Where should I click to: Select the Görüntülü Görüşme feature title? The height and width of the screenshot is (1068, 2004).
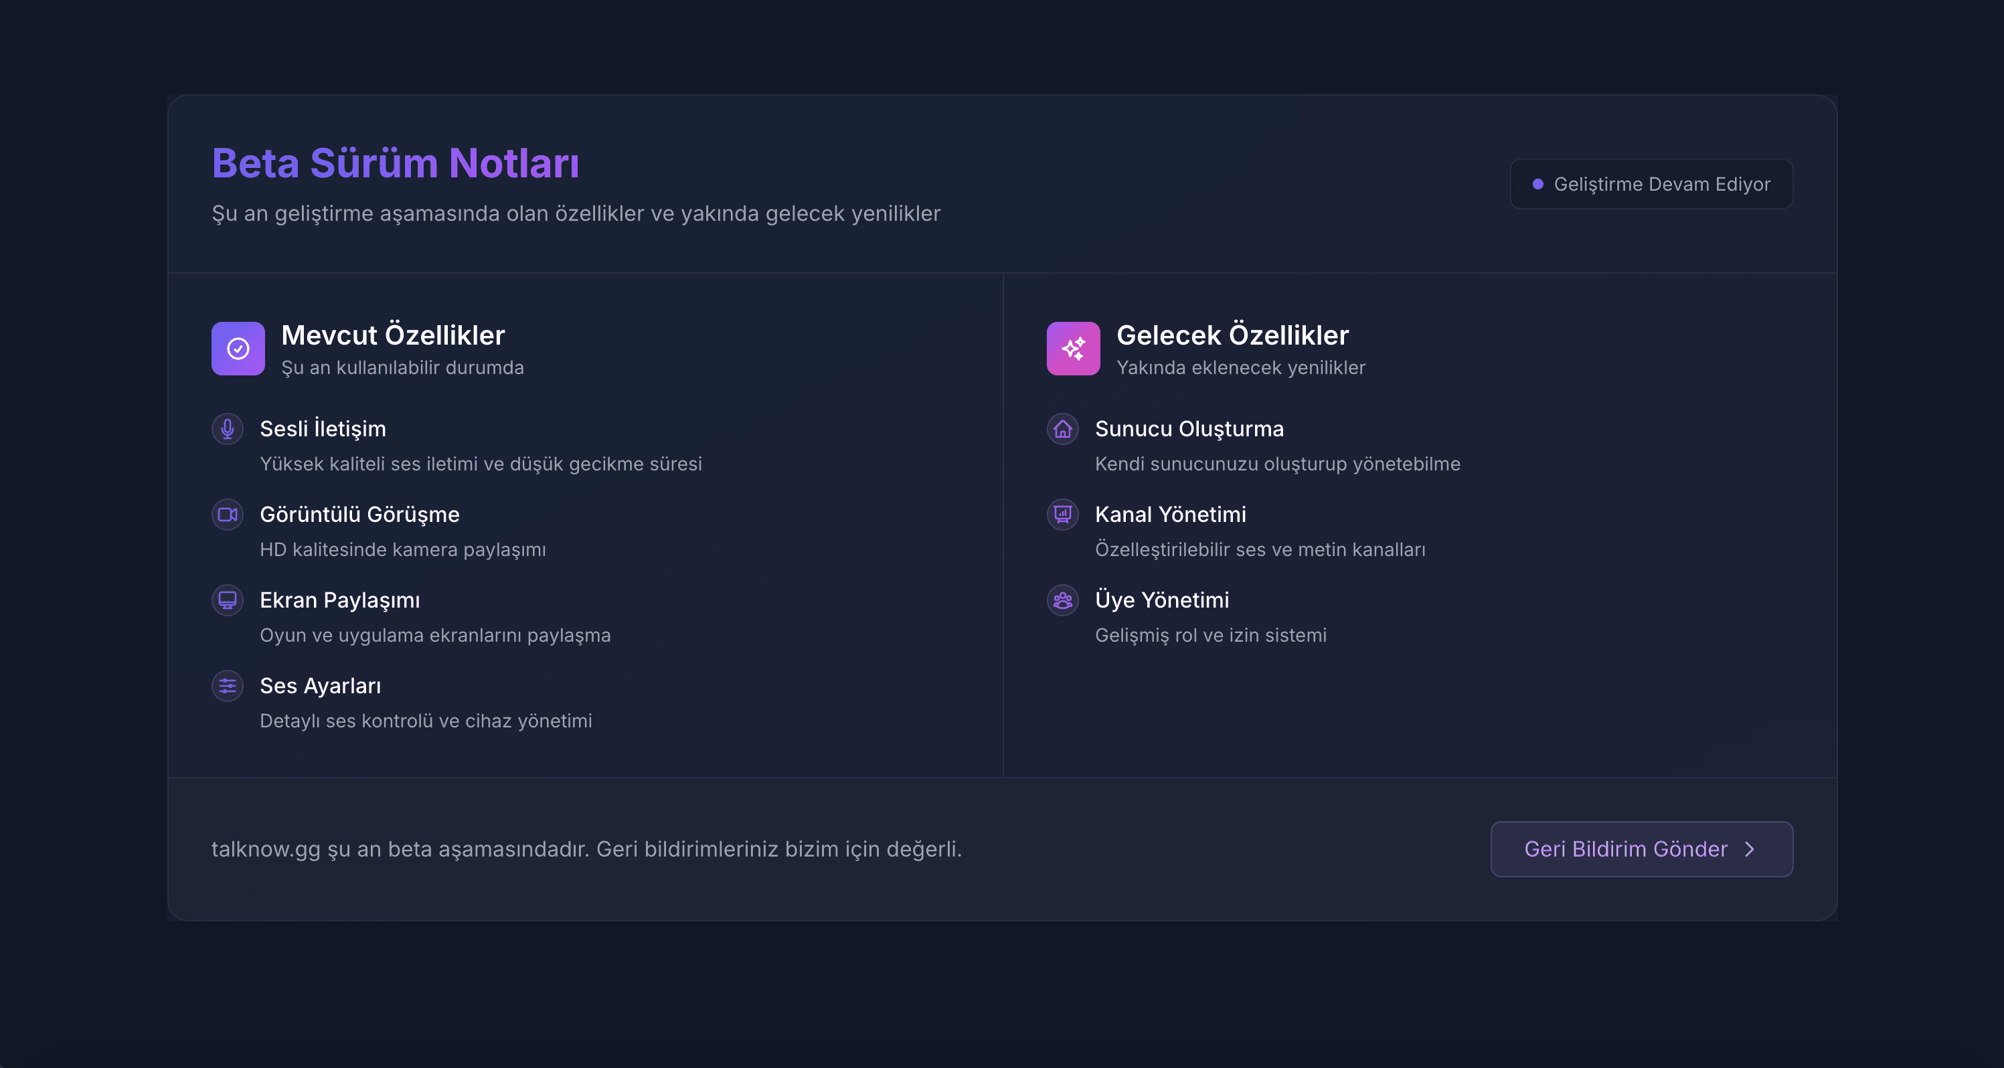coord(359,514)
